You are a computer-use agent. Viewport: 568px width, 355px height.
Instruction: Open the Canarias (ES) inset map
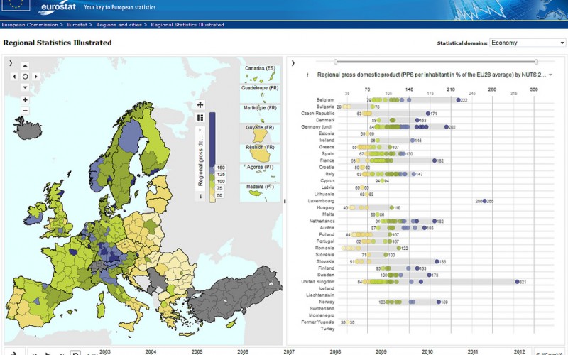(260, 74)
